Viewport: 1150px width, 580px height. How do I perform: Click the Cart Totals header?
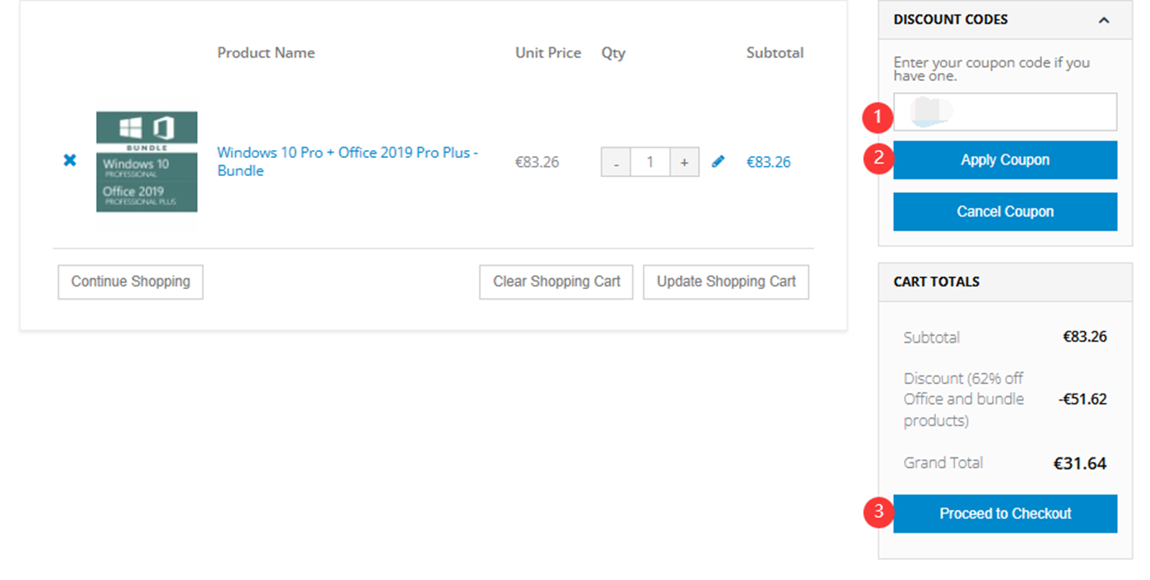click(x=937, y=281)
